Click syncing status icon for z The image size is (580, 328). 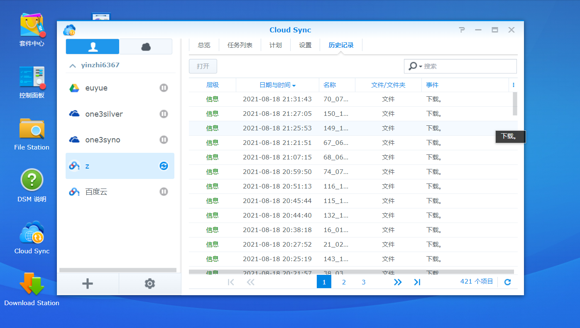point(164,166)
